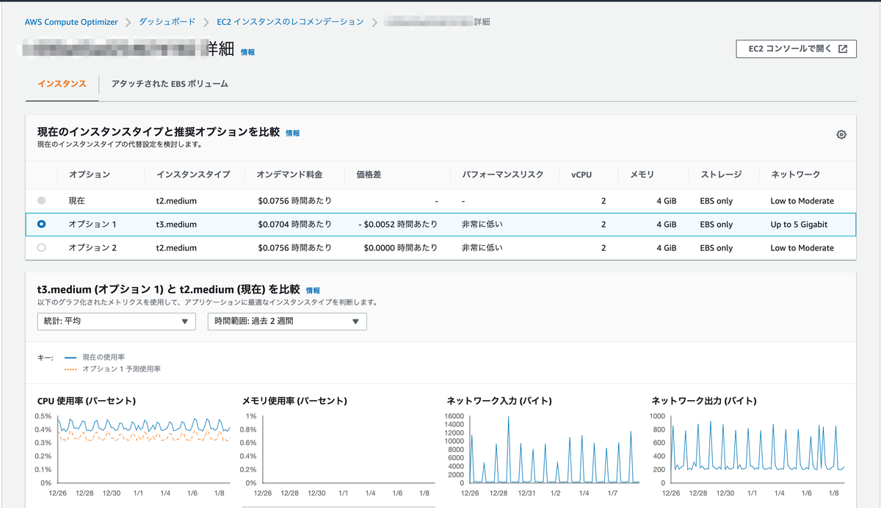Click t3.medium instance type cell
The height and width of the screenshot is (508, 881).
176,225
